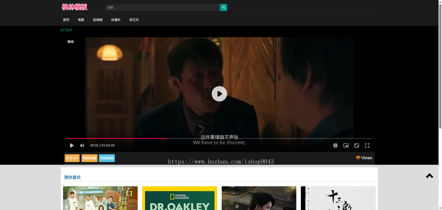Click the 好评 707 rating button

click(72, 158)
